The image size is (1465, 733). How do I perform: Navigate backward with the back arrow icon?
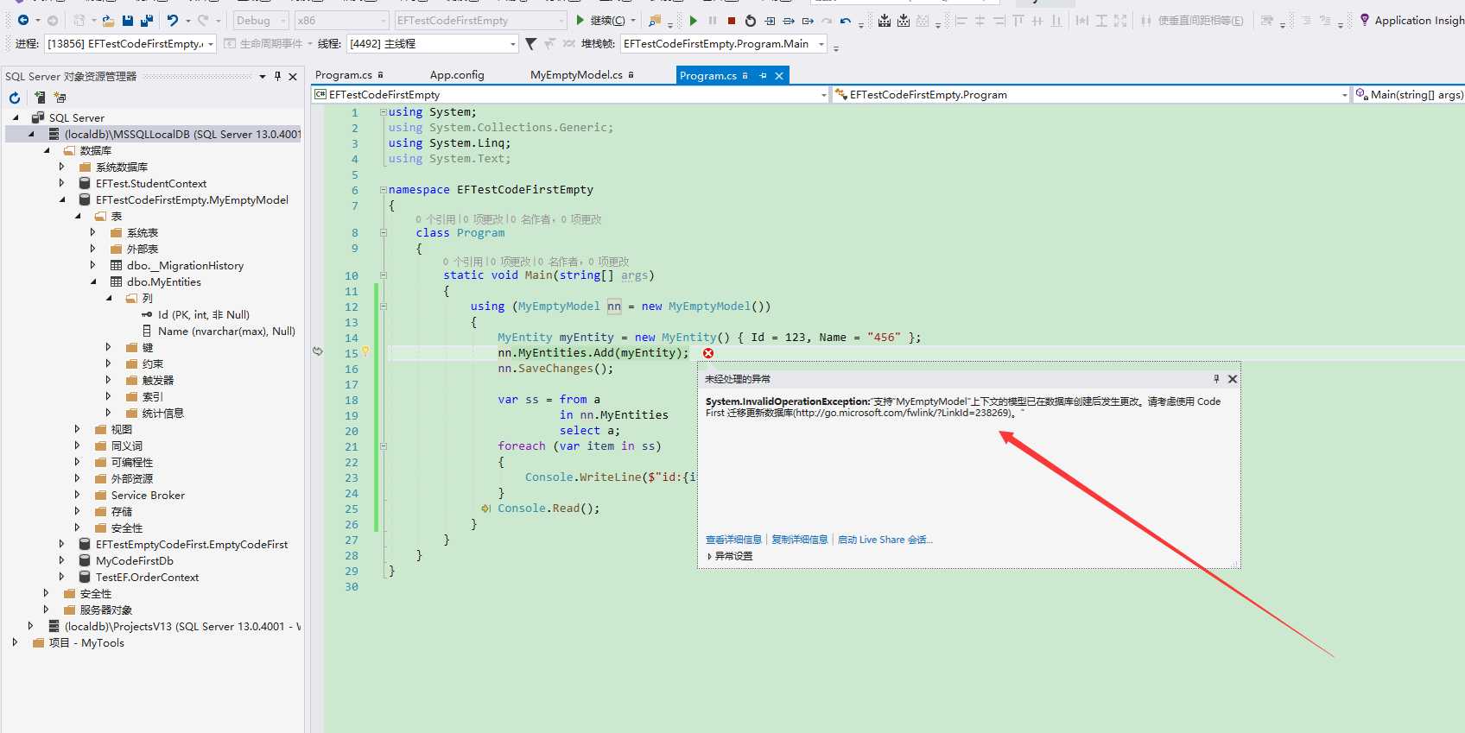[23, 20]
